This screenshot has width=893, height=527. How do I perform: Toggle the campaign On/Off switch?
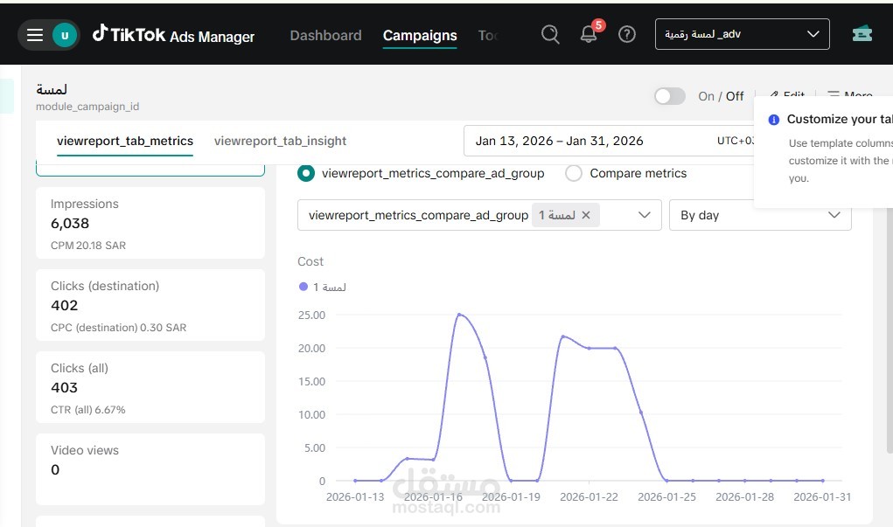click(x=670, y=96)
